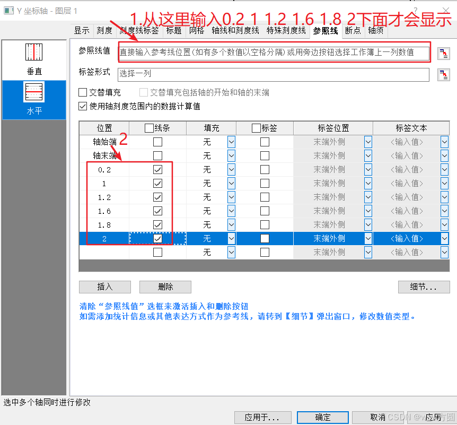
Task: Uncheck the 线条 box for 0.2 row
Action: click(x=157, y=169)
